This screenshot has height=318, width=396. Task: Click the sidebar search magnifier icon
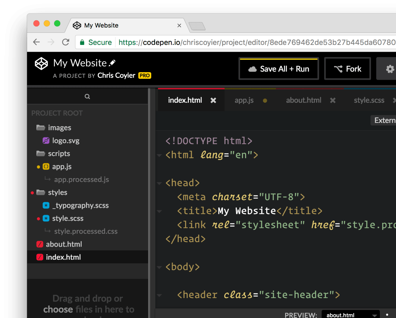(87, 96)
